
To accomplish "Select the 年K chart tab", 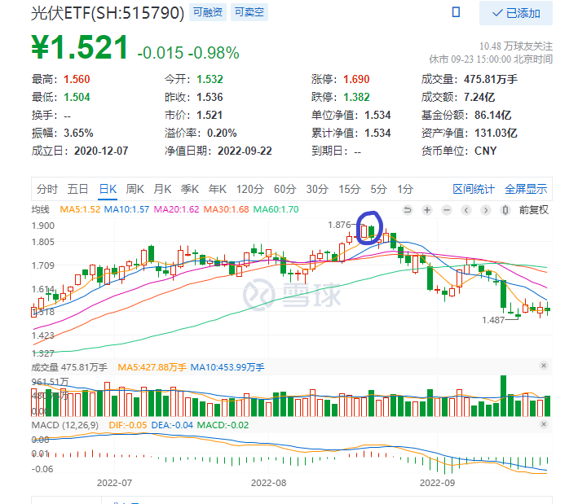I will [218, 189].
